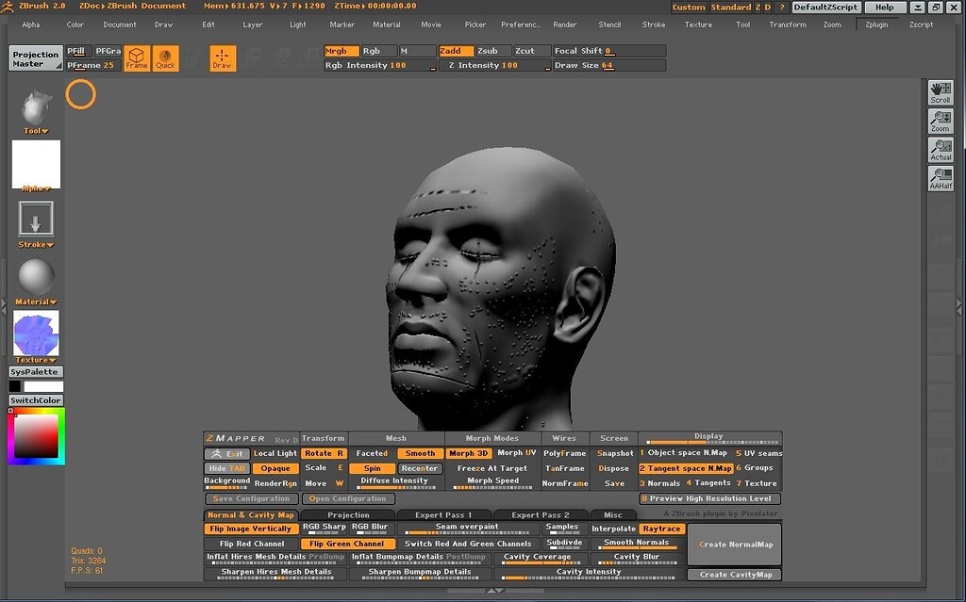966x602 pixels.
Task: Click the Quick render icon
Action: pos(165,57)
